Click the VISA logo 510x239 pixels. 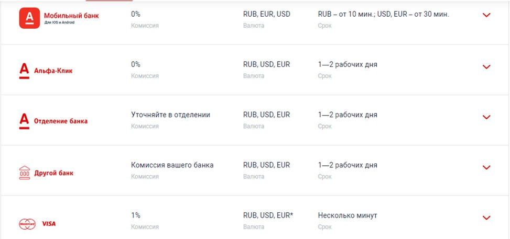(x=49, y=224)
